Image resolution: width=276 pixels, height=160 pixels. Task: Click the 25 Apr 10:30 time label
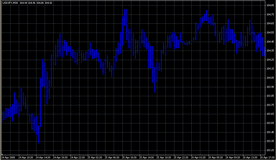point(129,158)
